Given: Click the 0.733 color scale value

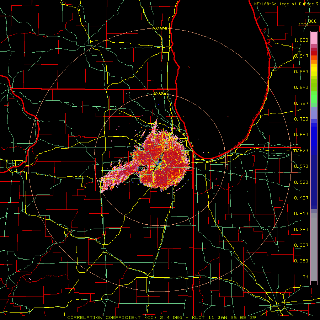Looking at the screenshot, I should click(301, 119).
